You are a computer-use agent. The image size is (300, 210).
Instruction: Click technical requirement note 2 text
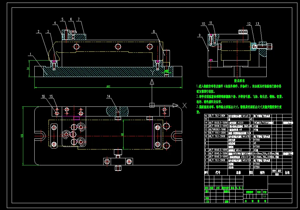tap(239, 99)
